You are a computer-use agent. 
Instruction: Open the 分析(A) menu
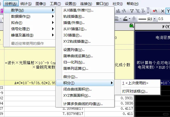click(x=11, y=4)
